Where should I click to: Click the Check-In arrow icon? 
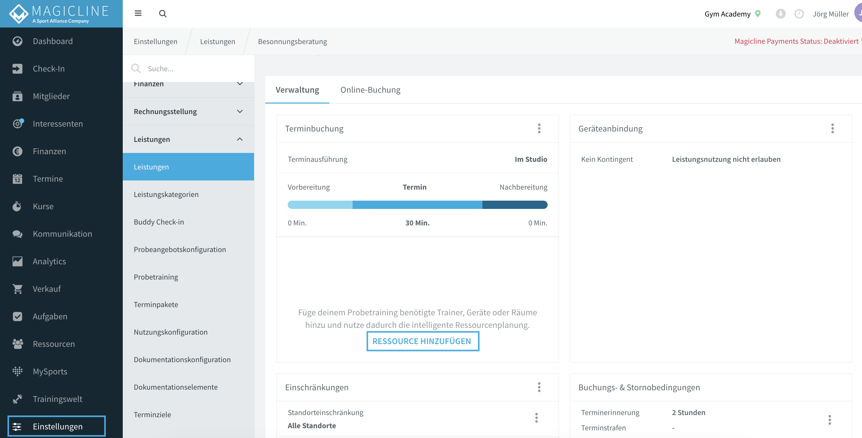click(x=17, y=69)
